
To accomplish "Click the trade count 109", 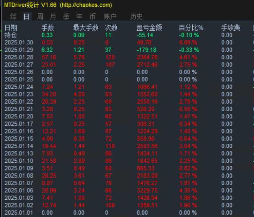I will coord(110,205).
